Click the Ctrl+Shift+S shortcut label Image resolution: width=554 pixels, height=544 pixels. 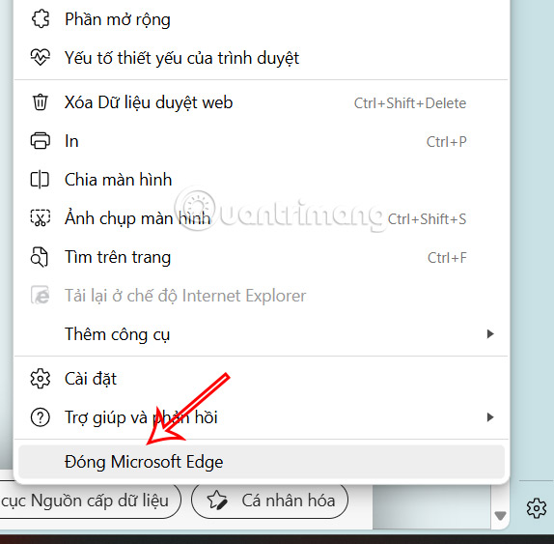pos(428,219)
